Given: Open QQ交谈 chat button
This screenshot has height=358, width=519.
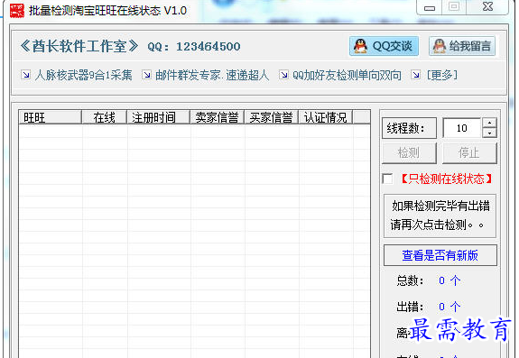Looking at the screenshot, I should [x=384, y=46].
